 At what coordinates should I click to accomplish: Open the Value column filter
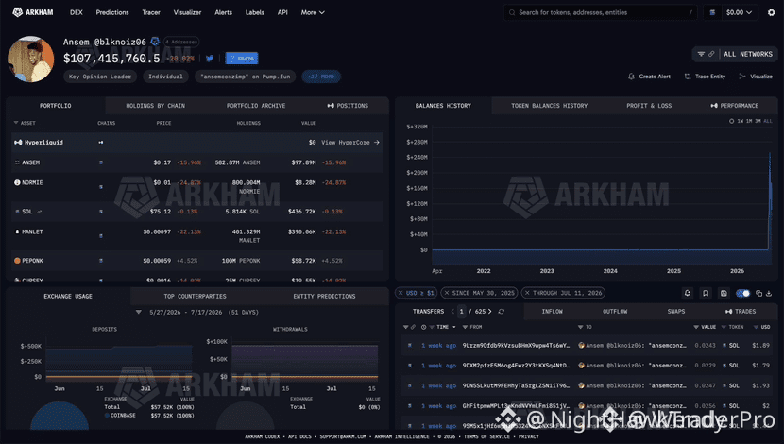[x=696, y=327]
